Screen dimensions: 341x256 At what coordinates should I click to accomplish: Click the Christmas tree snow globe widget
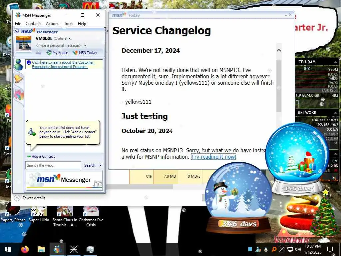point(297,159)
